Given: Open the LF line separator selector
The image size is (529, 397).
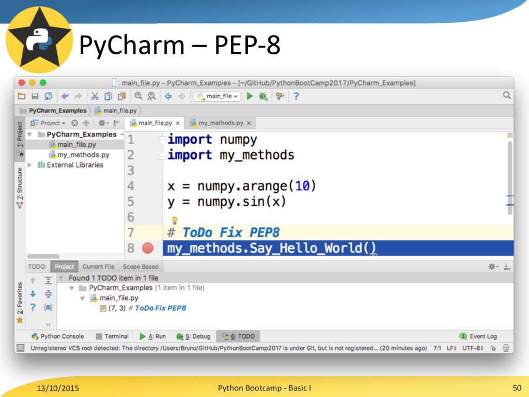Looking at the screenshot, I should 452,348.
